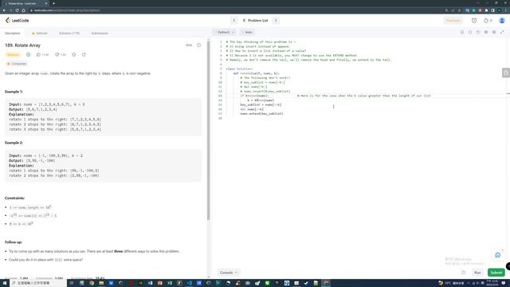The height and width of the screenshot is (287, 510).
Task: Click the notes icon left of Run
Action: click(x=464, y=273)
